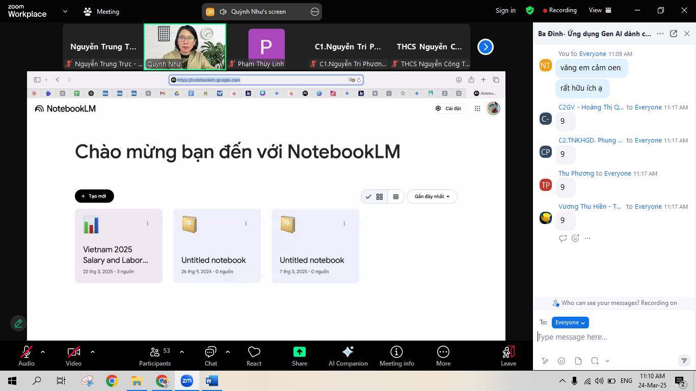This screenshot has height=391, width=696.
Task: Unmute the Audio microphone
Action: tap(26, 352)
